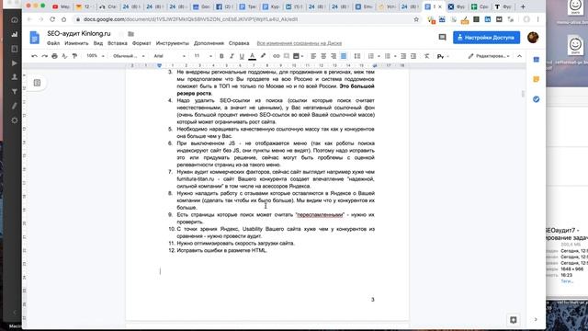Clear text formatting
The width and height of the screenshot is (588, 331).
tap(426, 56)
